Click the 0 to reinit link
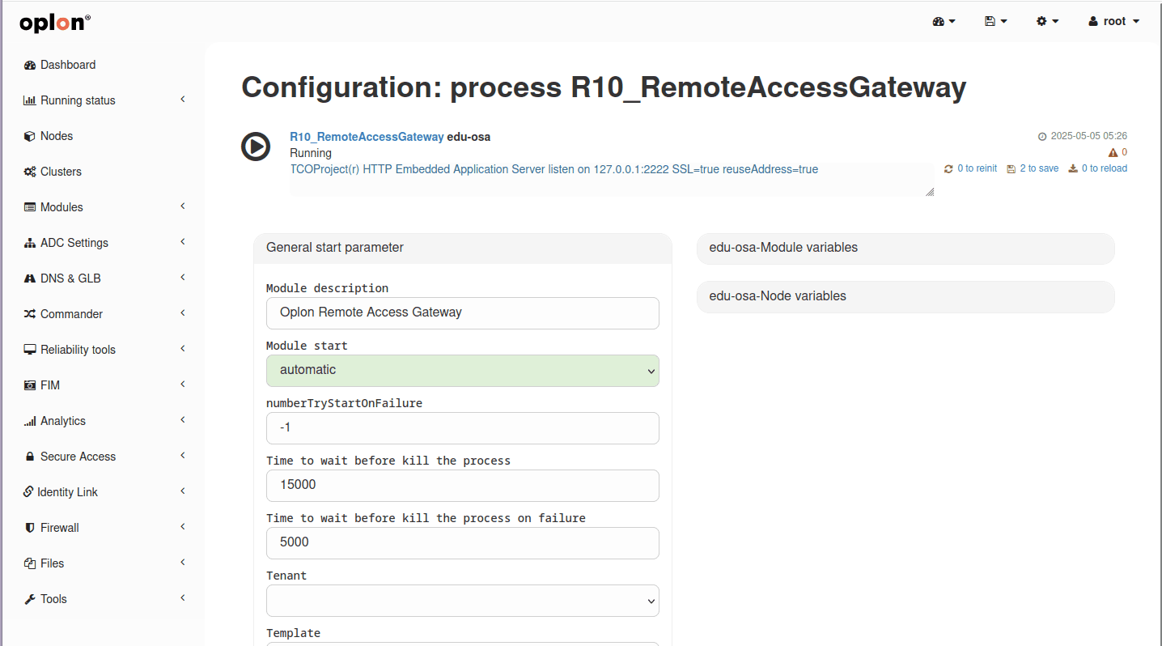The width and height of the screenshot is (1162, 646). [x=970, y=168]
